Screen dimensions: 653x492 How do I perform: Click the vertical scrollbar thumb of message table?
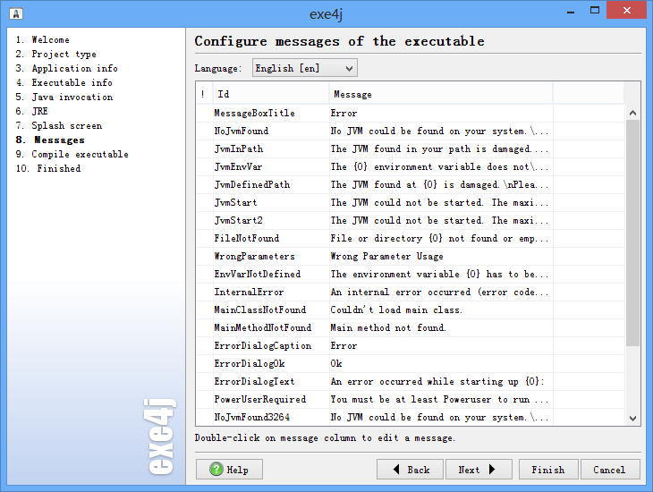632,233
